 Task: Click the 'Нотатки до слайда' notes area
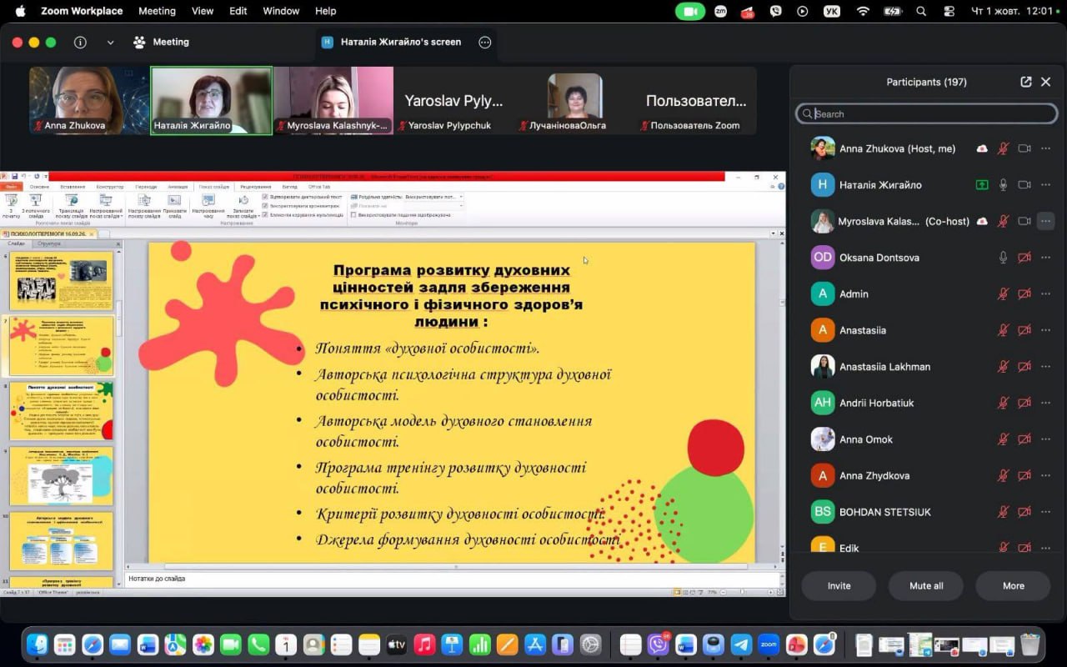point(453,579)
